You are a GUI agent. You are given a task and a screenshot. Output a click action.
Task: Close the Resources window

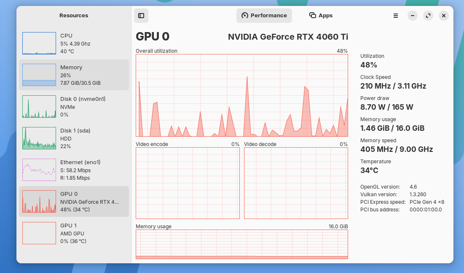(x=444, y=16)
